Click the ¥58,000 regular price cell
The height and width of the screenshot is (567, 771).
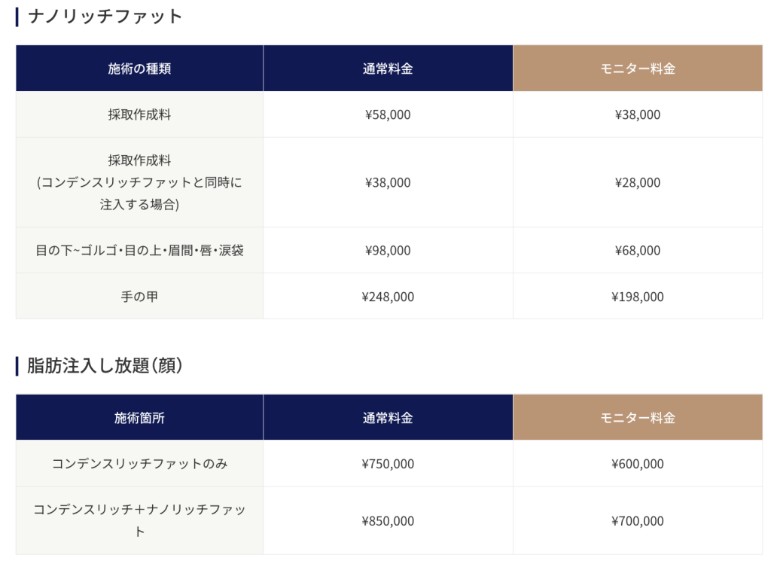(388, 114)
